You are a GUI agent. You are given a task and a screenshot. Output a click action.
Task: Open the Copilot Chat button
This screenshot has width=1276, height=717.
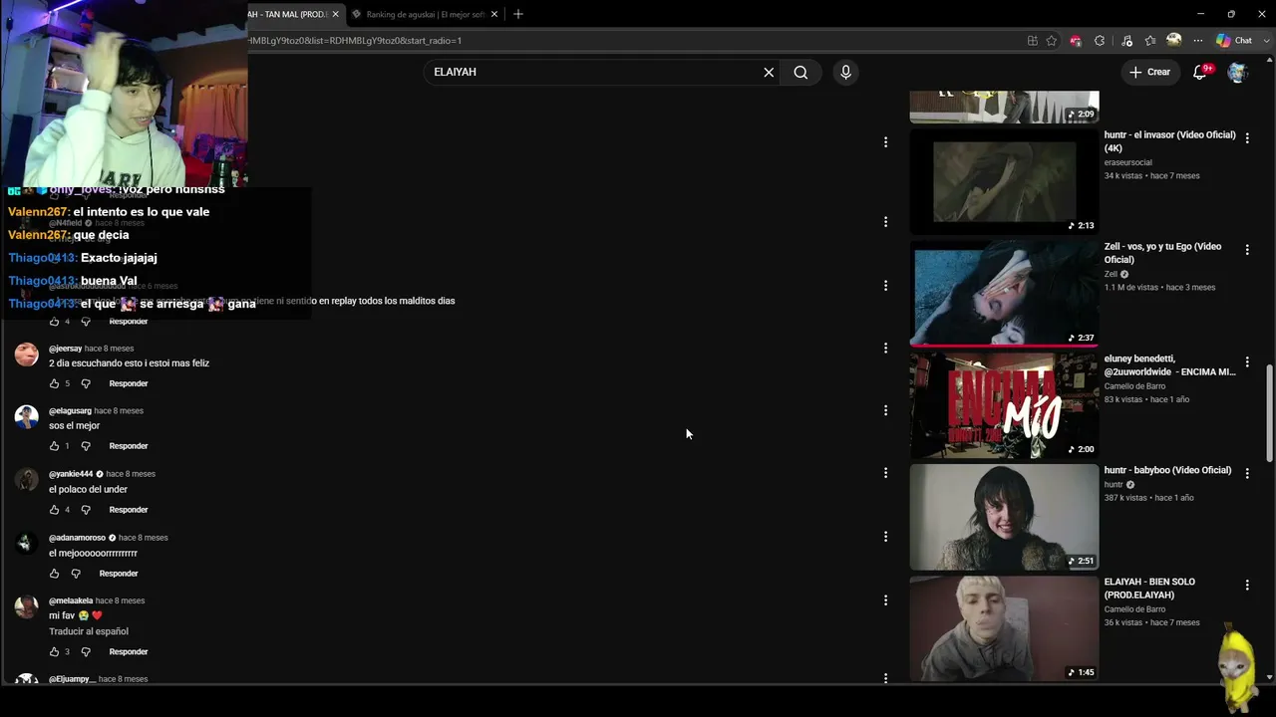(1234, 41)
